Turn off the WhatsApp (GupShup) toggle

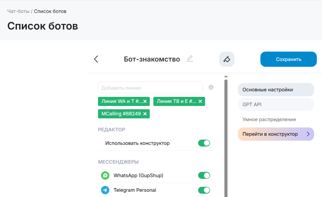204,175
